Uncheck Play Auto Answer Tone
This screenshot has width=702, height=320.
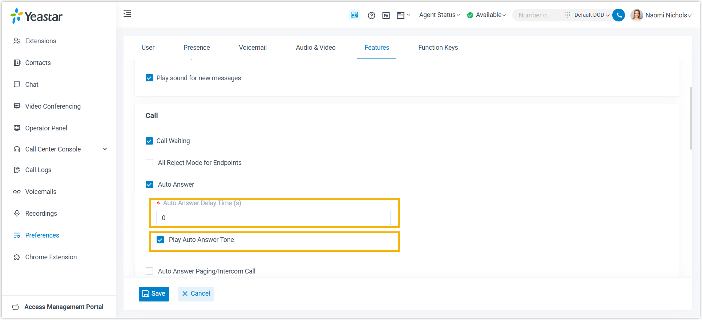pos(160,240)
